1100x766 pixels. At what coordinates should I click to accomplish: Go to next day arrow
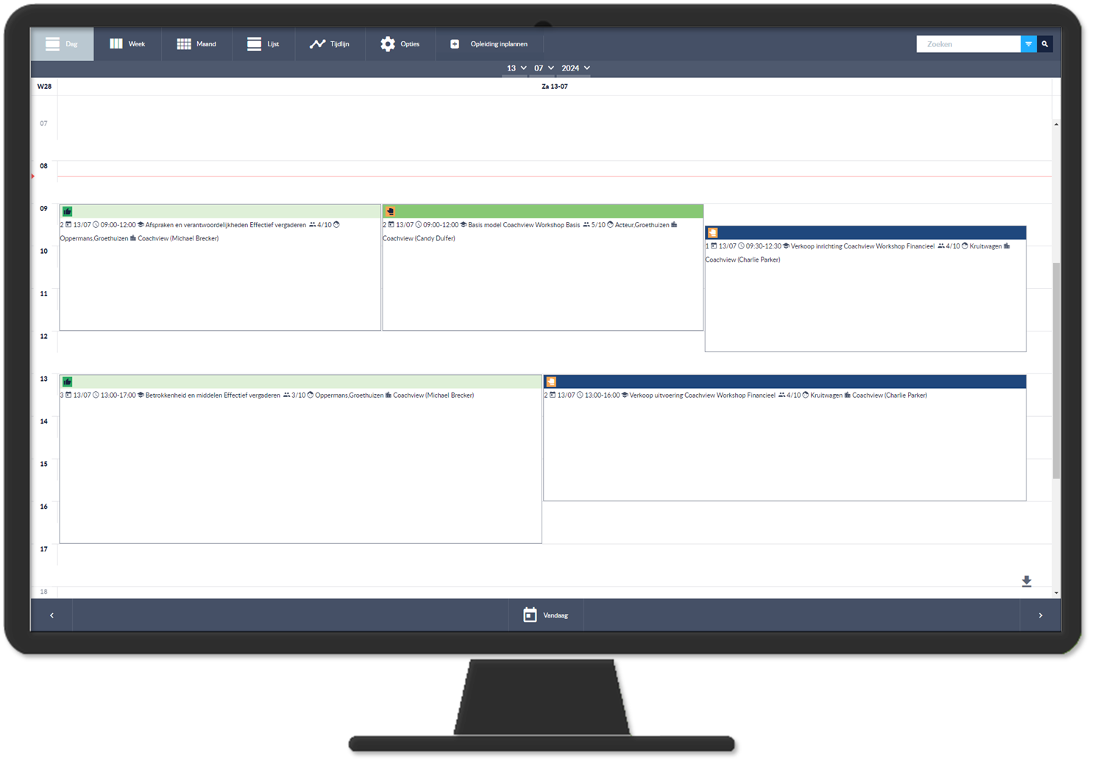point(1040,615)
